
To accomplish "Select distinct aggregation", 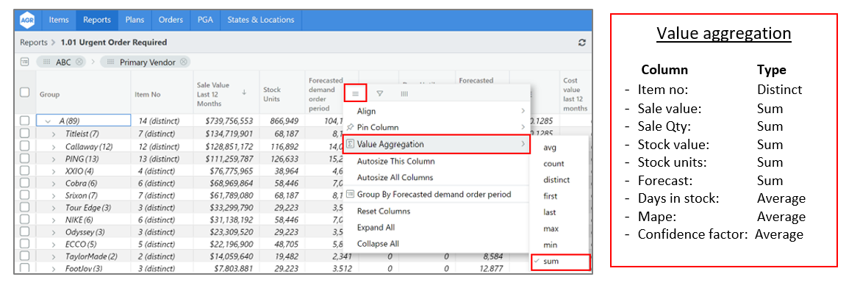I will coord(560,180).
